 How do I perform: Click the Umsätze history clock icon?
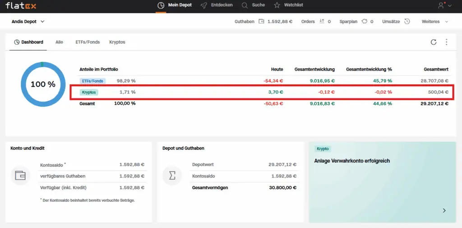point(407,21)
